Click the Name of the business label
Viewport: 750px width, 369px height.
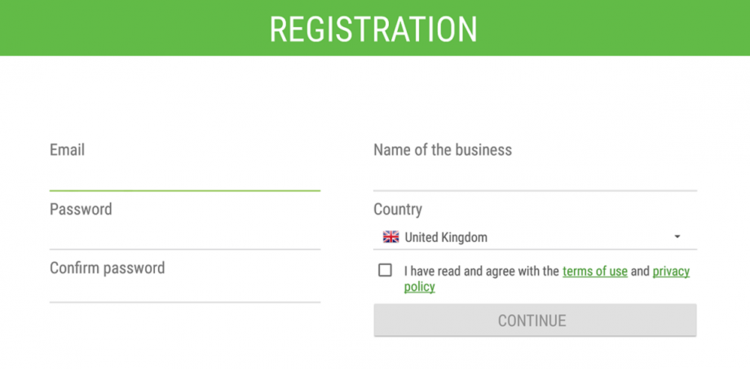tap(443, 150)
